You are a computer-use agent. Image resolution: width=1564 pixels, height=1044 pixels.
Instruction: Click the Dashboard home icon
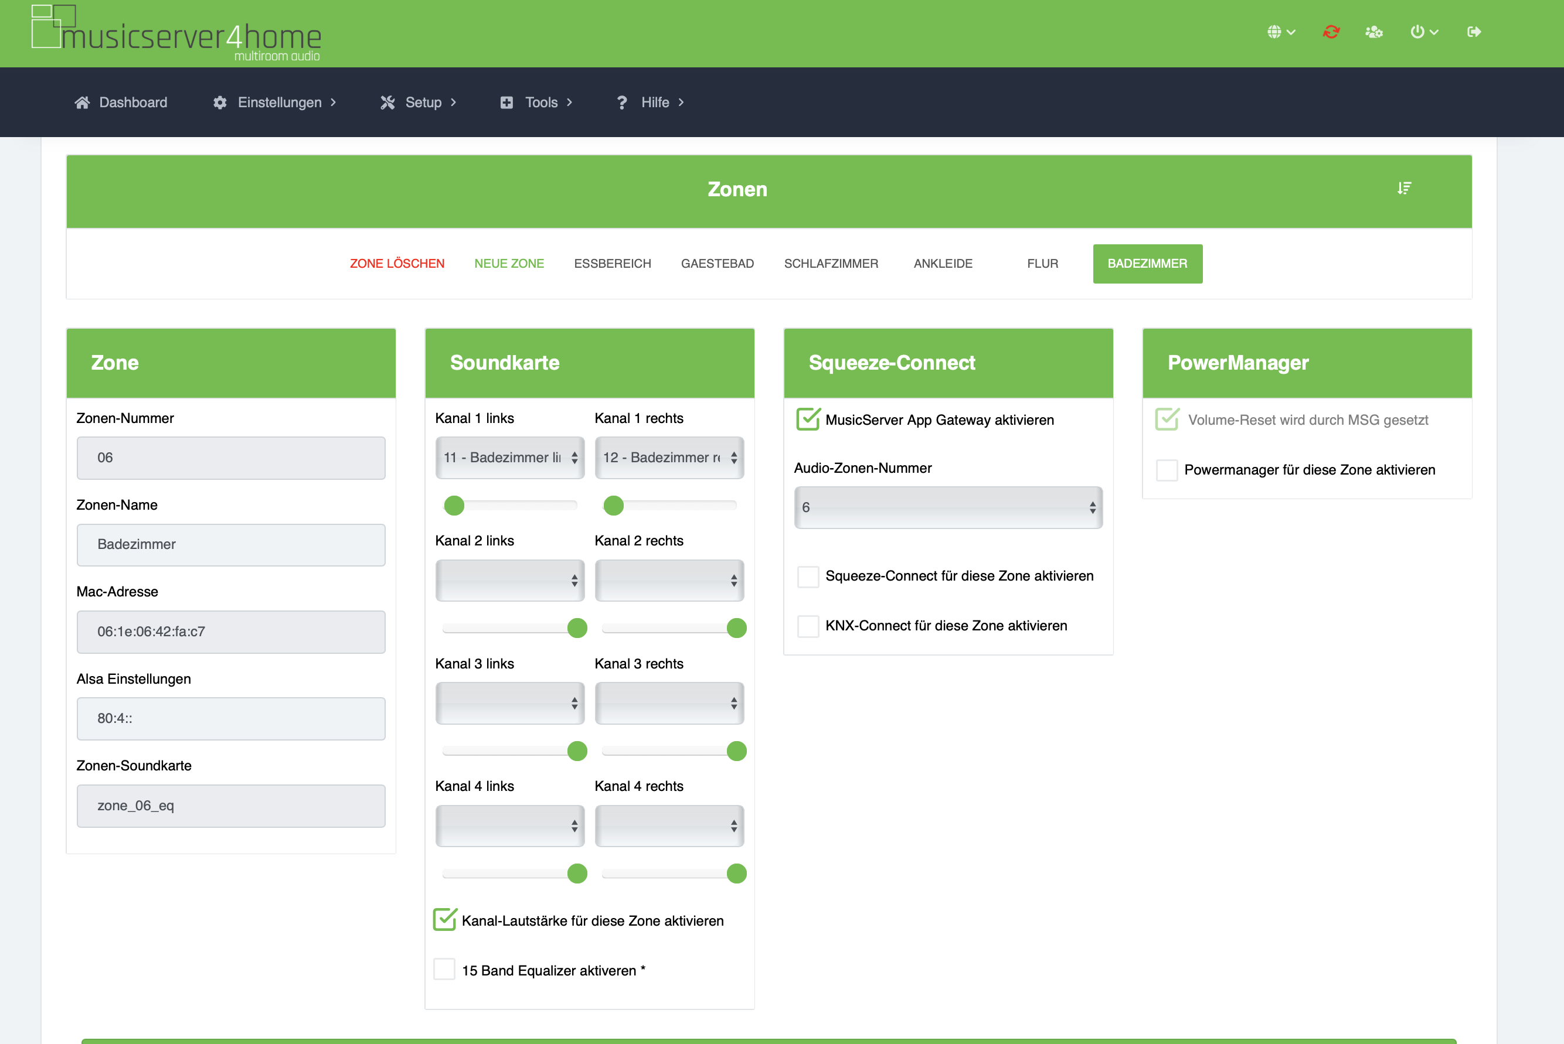click(x=82, y=103)
